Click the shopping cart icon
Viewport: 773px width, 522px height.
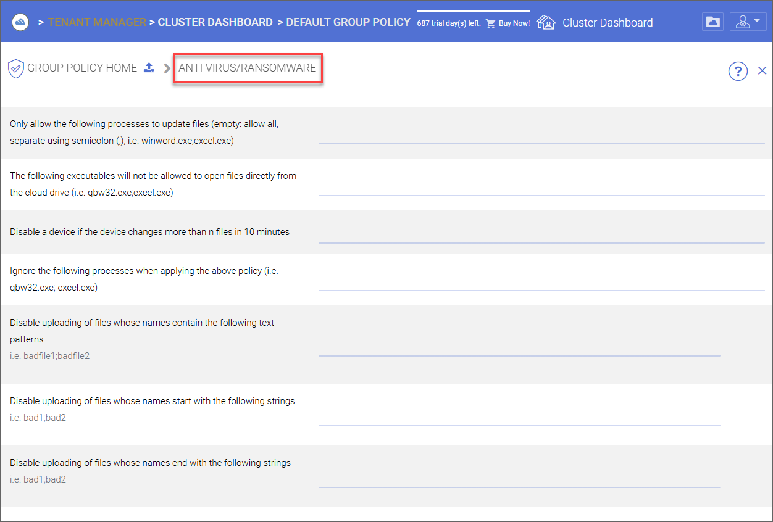tap(491, 23)
